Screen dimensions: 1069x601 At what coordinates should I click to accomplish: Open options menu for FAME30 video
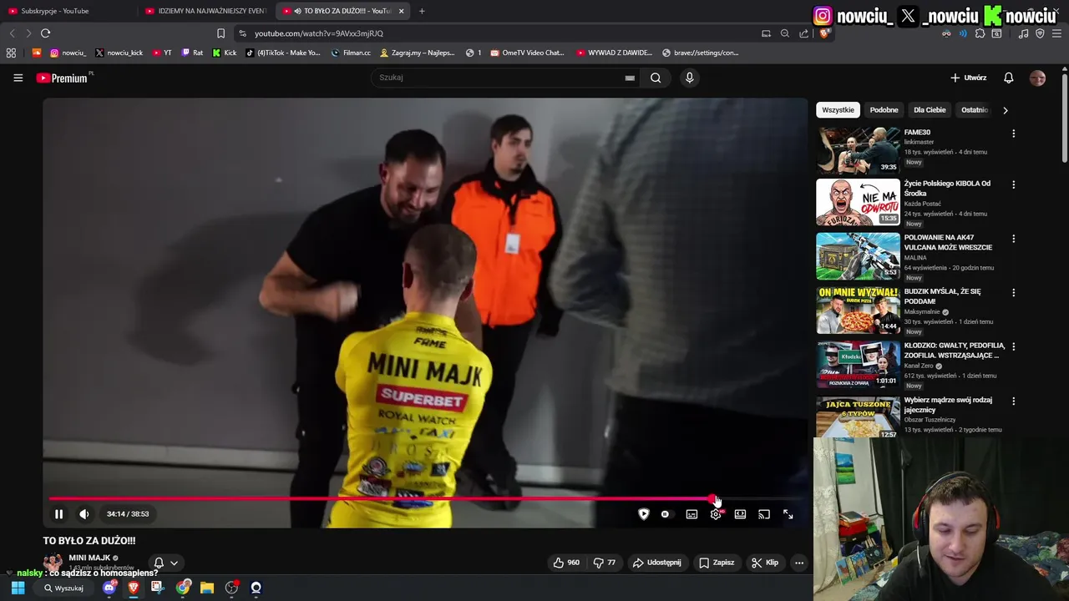1013,134
